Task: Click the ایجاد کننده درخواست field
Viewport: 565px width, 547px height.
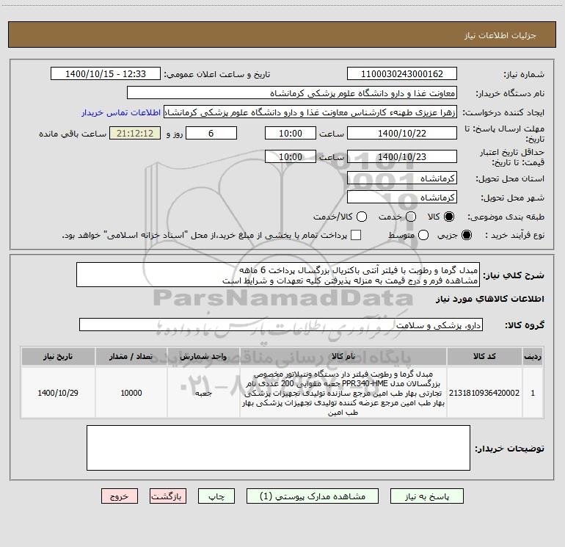Action: (310, 112)
